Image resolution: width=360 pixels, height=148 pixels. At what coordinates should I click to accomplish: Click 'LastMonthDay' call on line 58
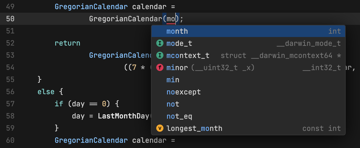[x=123, y=116]
